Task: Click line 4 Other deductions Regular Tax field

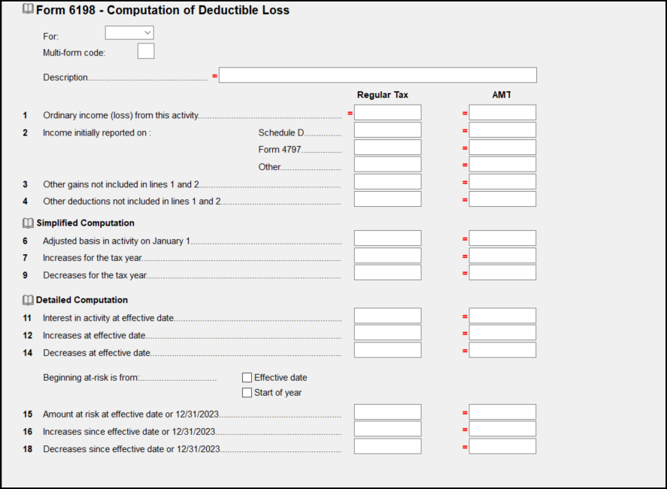Action: point(387,199)
